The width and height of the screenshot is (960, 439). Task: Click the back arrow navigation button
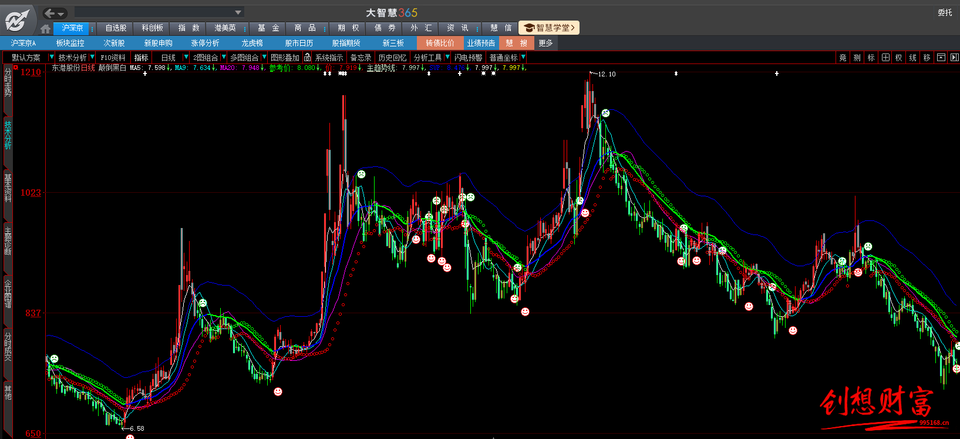[50, 13]
